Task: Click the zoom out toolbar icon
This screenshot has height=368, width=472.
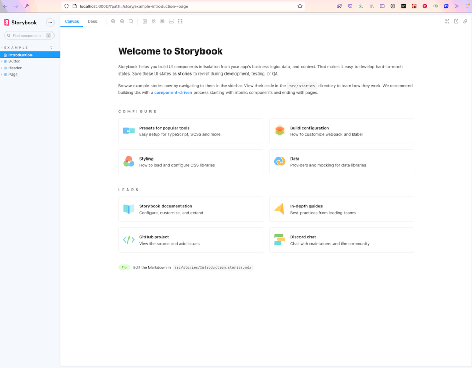Action: pos(122,22)
